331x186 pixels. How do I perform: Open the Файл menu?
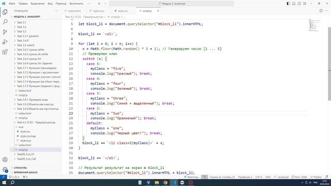(12, 4)
